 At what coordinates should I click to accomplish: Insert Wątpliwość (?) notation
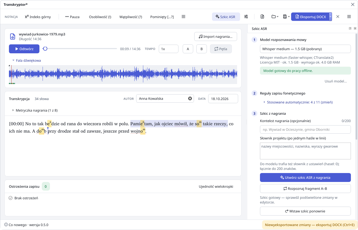click(131, 17)
